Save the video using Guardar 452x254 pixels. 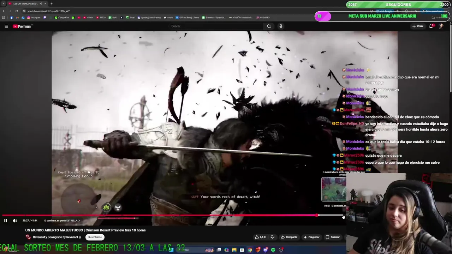(333, 237)
